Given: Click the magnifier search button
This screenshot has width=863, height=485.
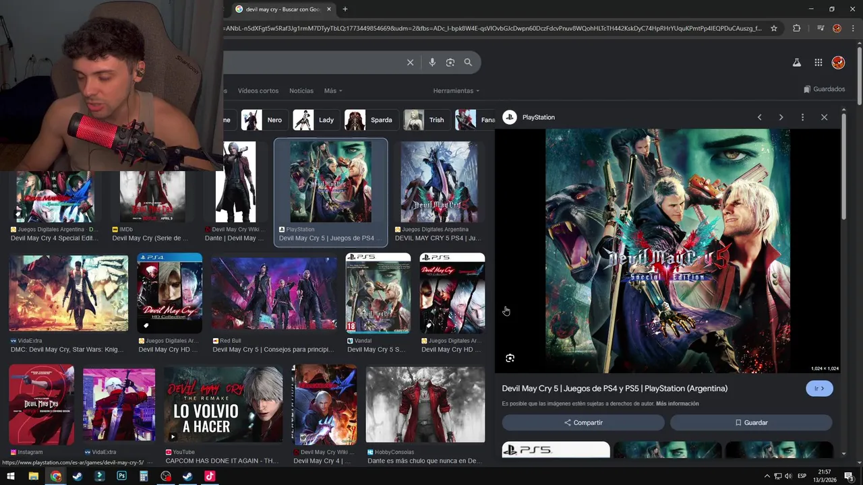Looking at the screenshot, I should 468,62.
